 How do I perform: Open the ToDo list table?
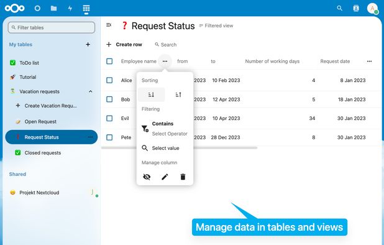(x=51, y=63)
